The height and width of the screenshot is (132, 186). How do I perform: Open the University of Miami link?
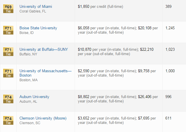[x=36, y=6]
